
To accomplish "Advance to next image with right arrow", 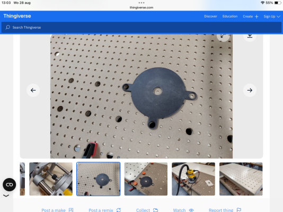I will coord(250,90).
